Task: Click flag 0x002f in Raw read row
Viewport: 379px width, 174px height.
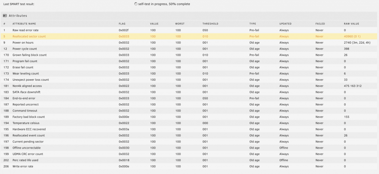Action: pyautogui.click(x=124, y=30)
